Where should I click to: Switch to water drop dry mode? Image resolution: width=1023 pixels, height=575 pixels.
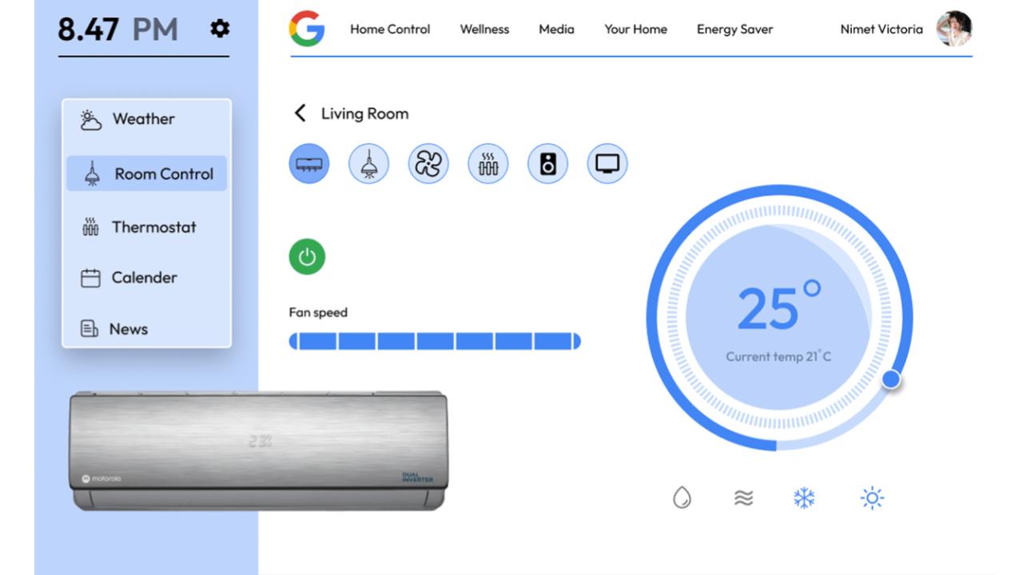point(682,498)
